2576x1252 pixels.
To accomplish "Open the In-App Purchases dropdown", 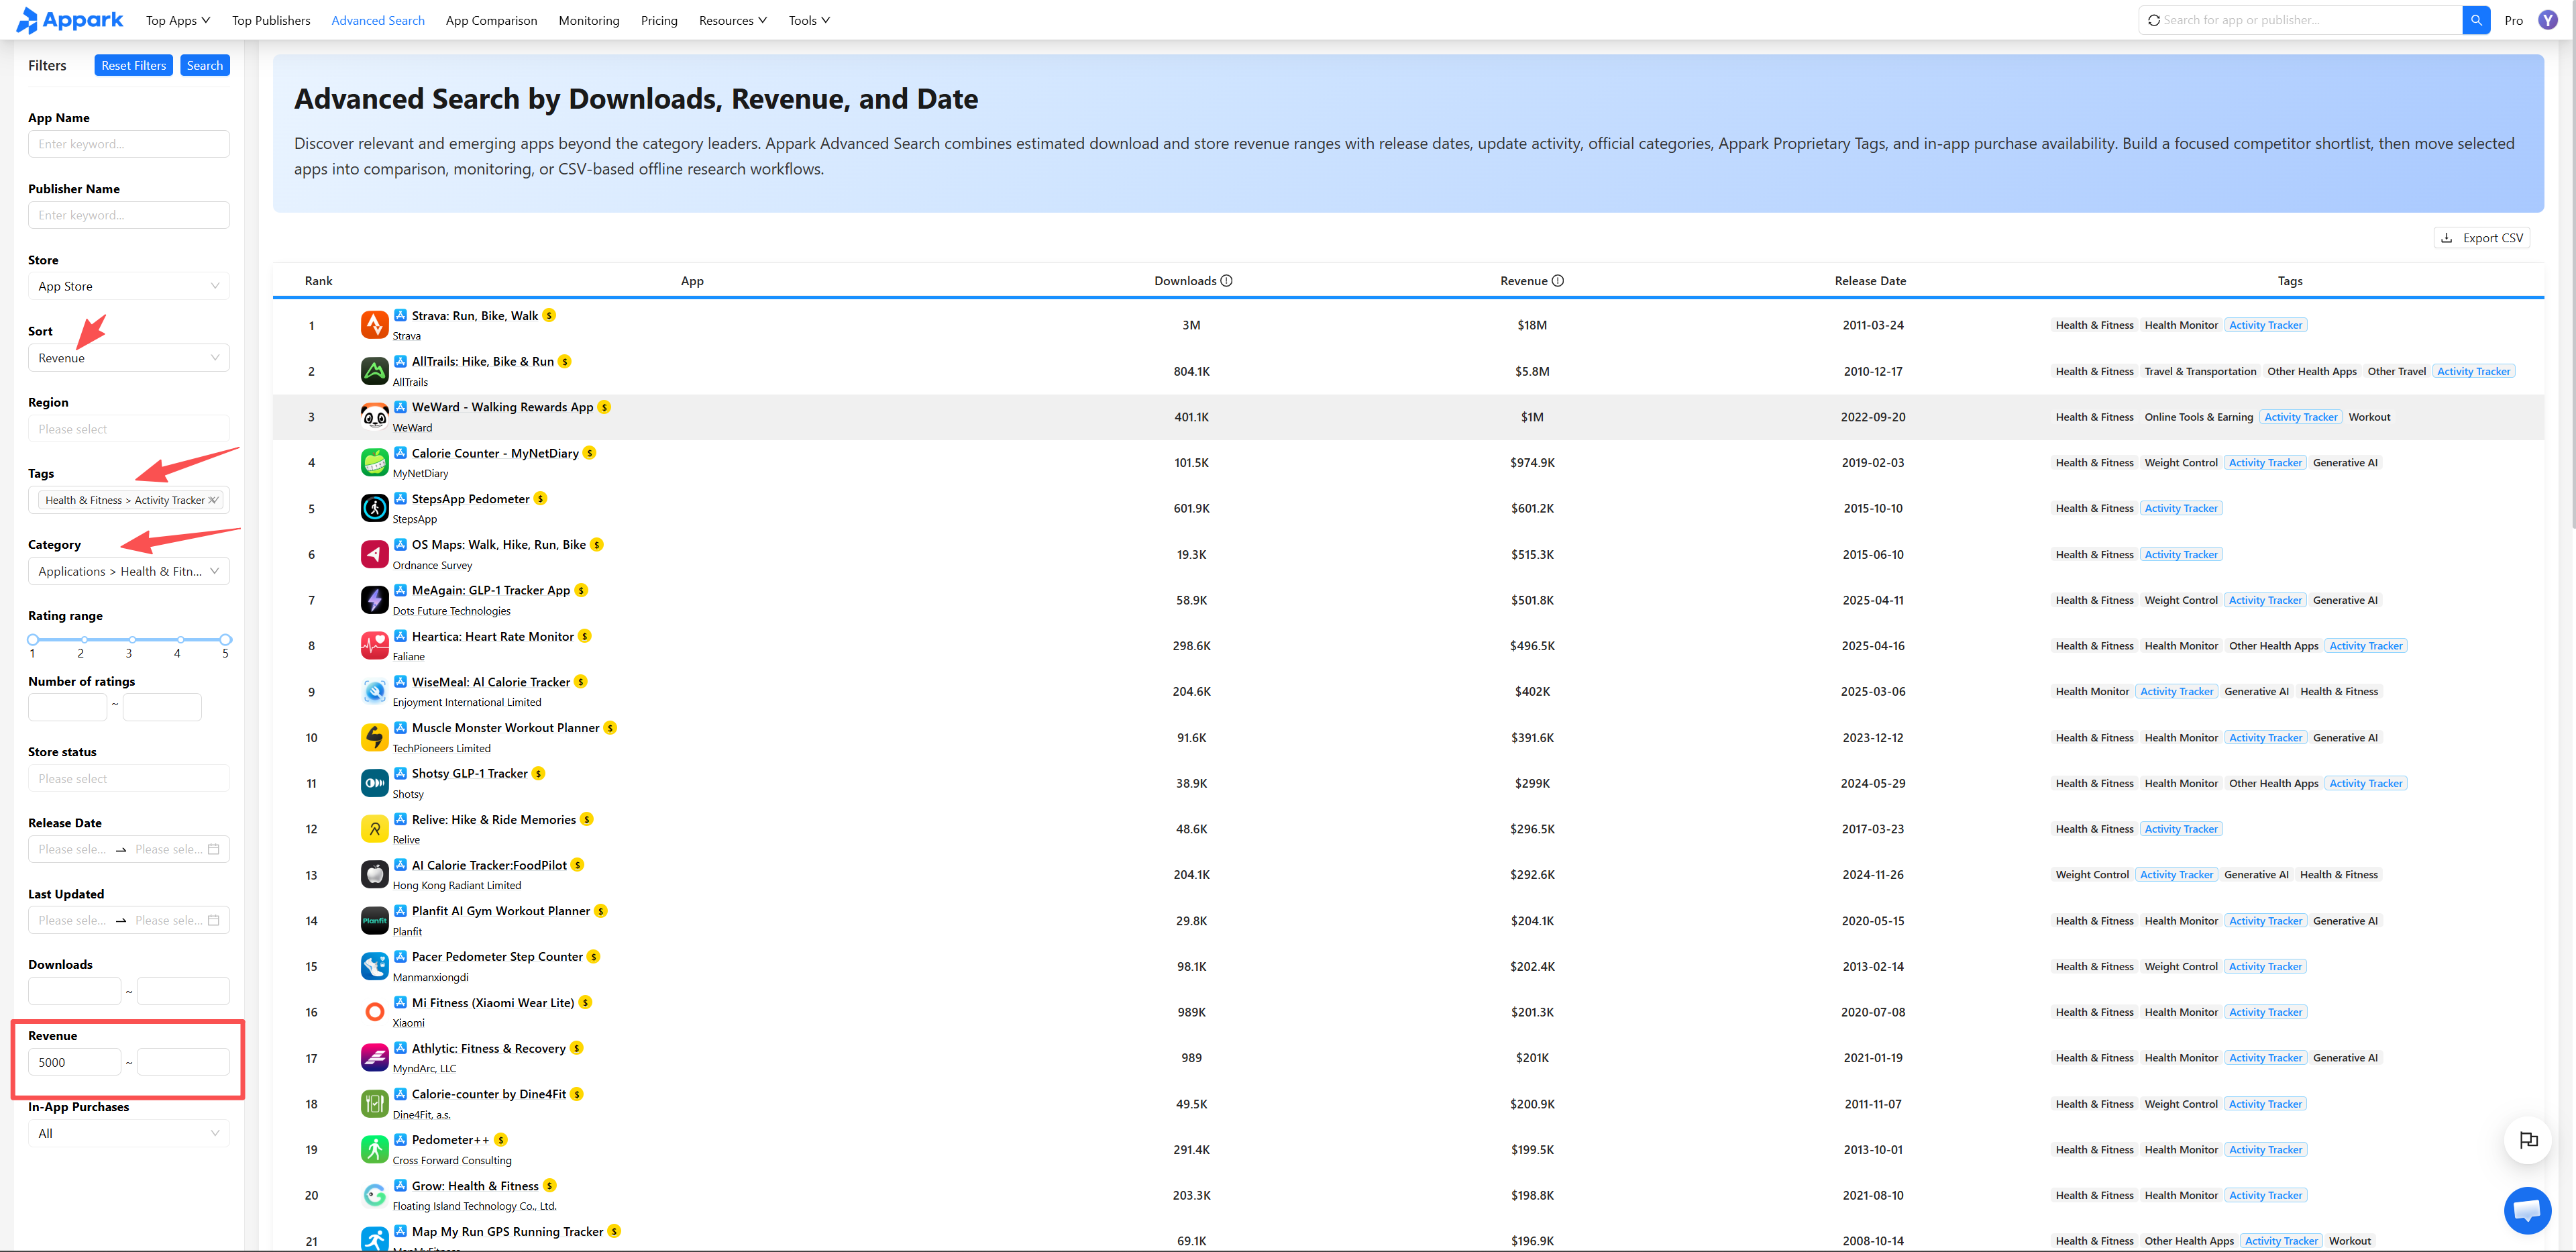I will point(129,1133).
